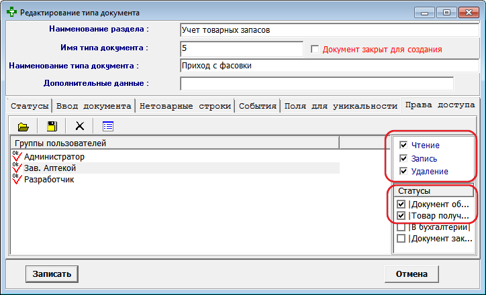Toggle the 'Товар получ...' status checkbox
Image resolution: width=486 pixels, height=295 pixels.
[401, 215]
